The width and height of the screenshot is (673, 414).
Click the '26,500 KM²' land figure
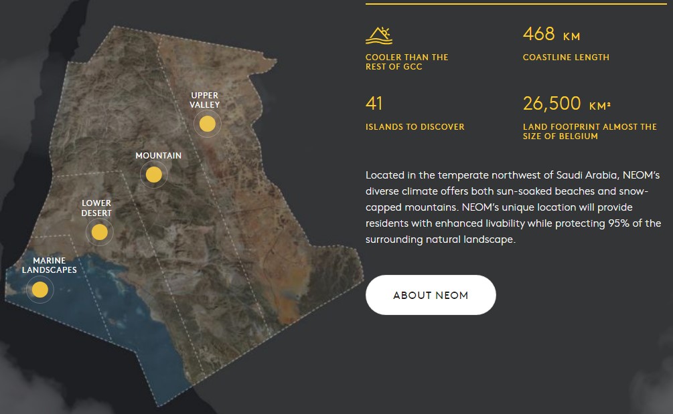point(567,104)
